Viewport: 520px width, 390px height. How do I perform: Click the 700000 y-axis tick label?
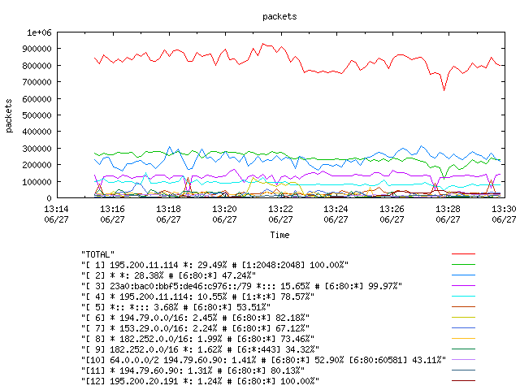pos(37,82)
